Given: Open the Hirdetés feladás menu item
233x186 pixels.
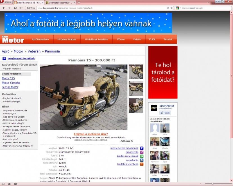Looking at the screenshot, I should pos(65,40).
